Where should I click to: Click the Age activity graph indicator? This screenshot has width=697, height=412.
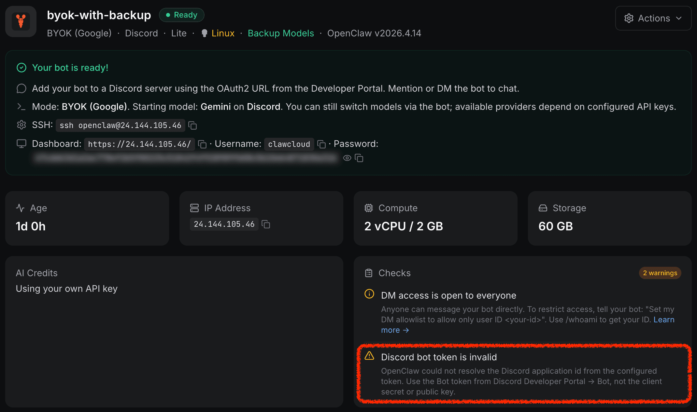(20, 208)
